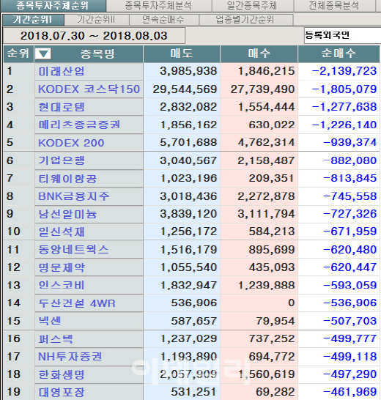The width and height of the screenshot is (381, 400).
Task: Open the 연속순매수 sub-tab
Action: [x=164, y=20]
